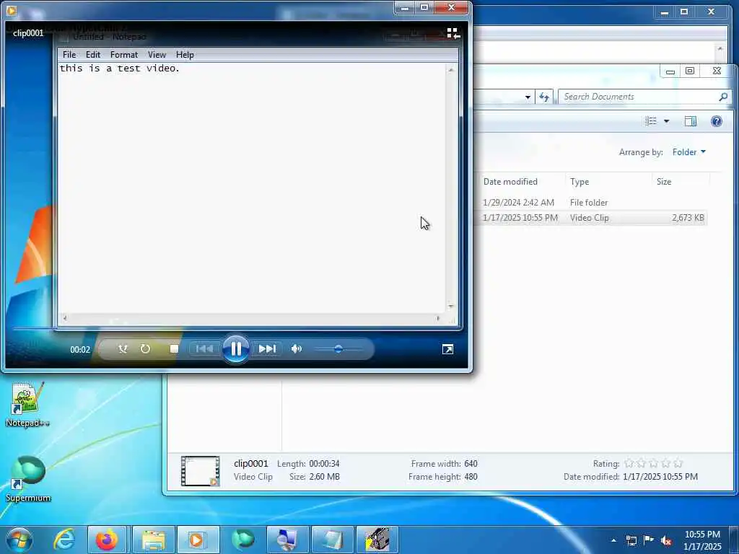Open the More options arrow beside the view icon
Screen dimensions: 739x554
666,121
